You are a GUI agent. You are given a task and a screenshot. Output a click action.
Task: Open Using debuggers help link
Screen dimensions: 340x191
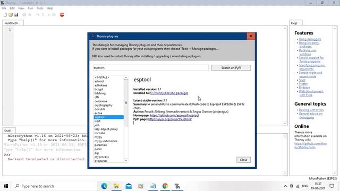(310, 39)
